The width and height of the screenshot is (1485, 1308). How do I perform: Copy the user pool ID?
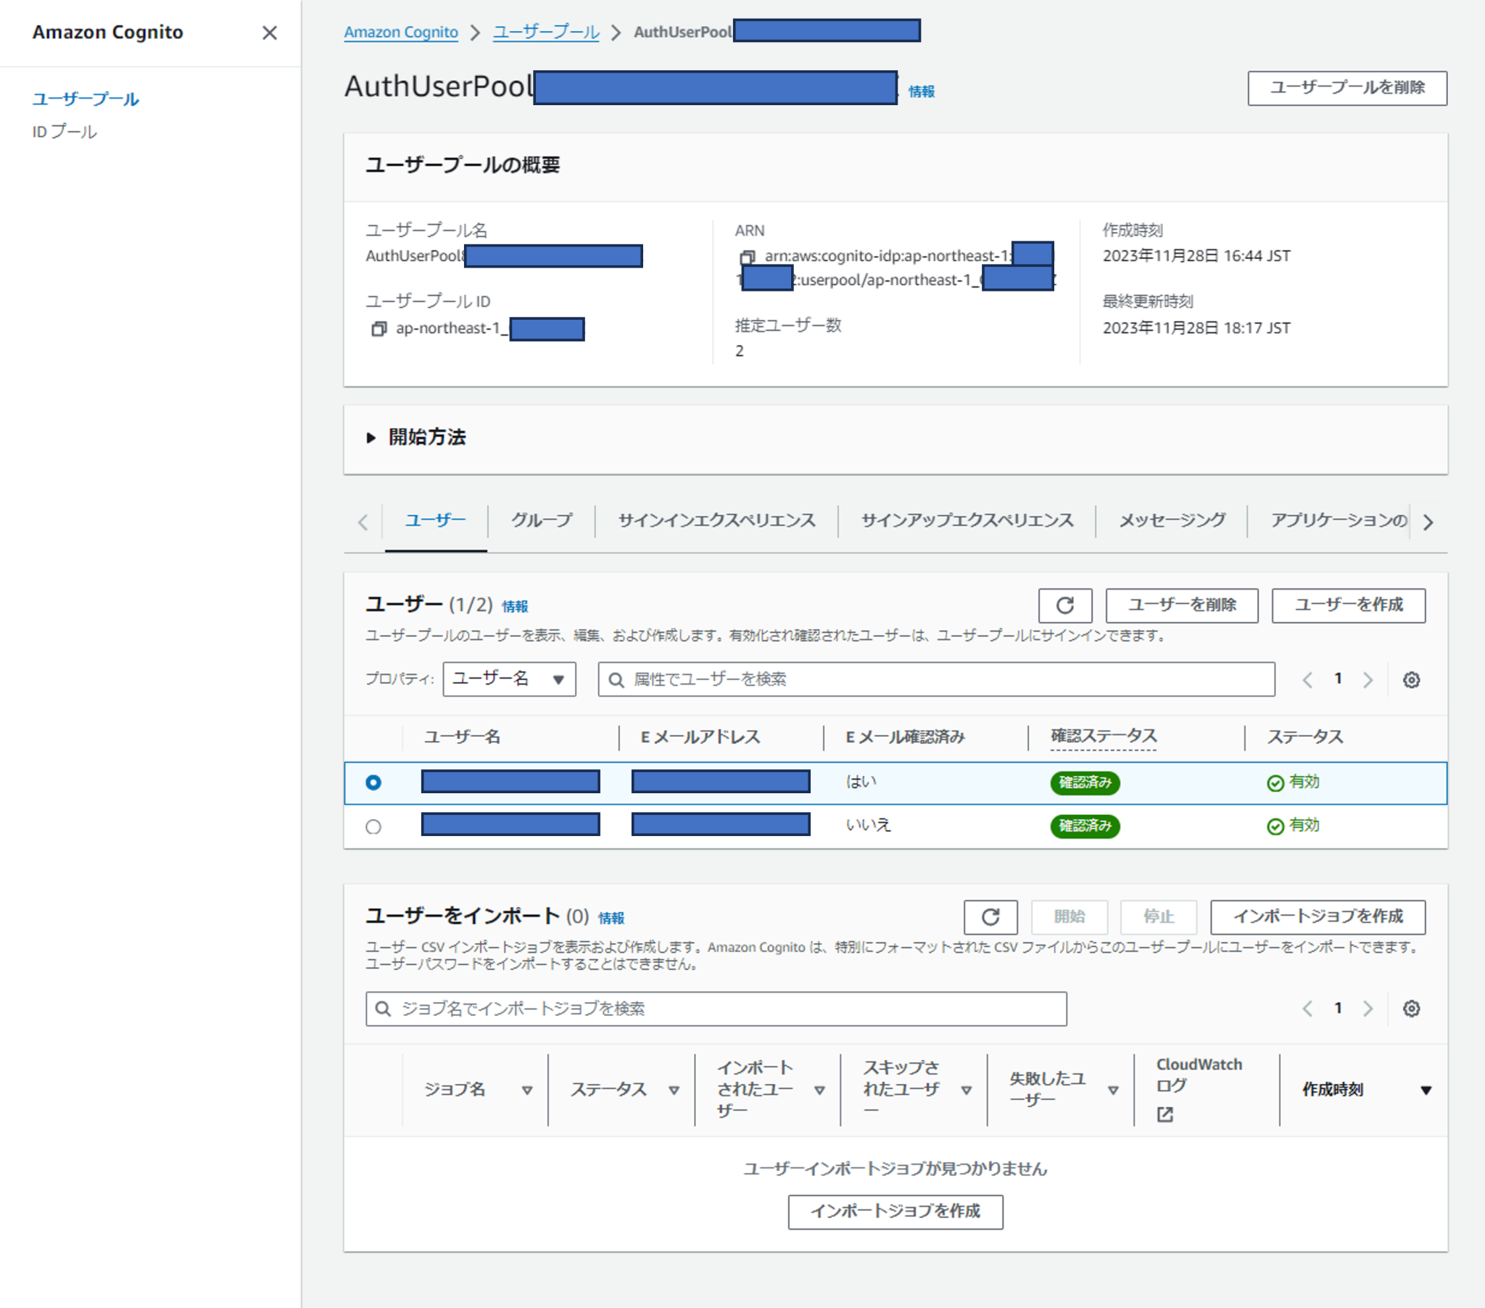point(378,329)
